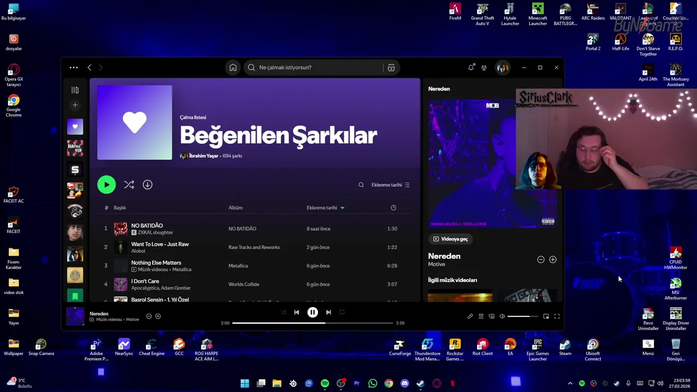The width and height of the screenshot is (697, 392).
Task: Download the playlist with the arrow icon
Action: pyautogui.click(x=148, y=185)
